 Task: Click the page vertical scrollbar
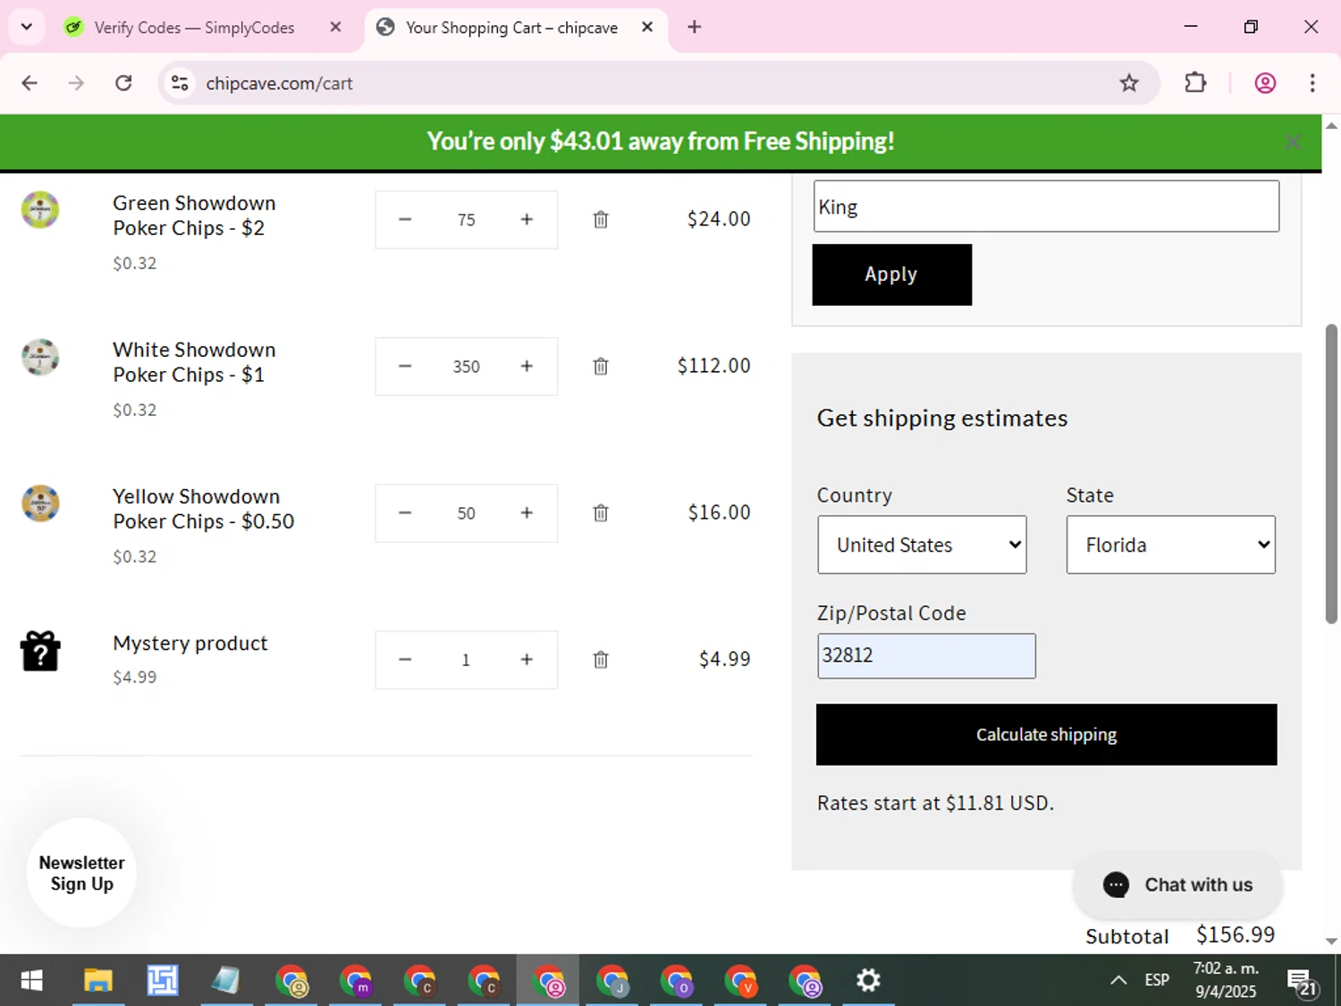(1331, 474)
